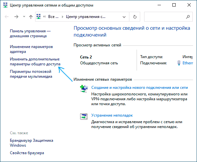
Task: Click the window title bar network icon
Action: [6, 5]
